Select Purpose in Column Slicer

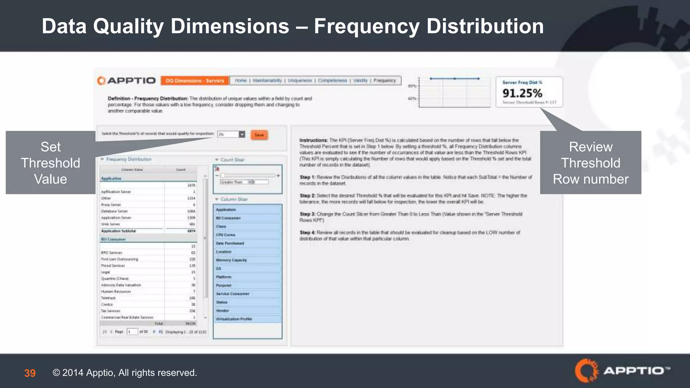tap(248, 285)
